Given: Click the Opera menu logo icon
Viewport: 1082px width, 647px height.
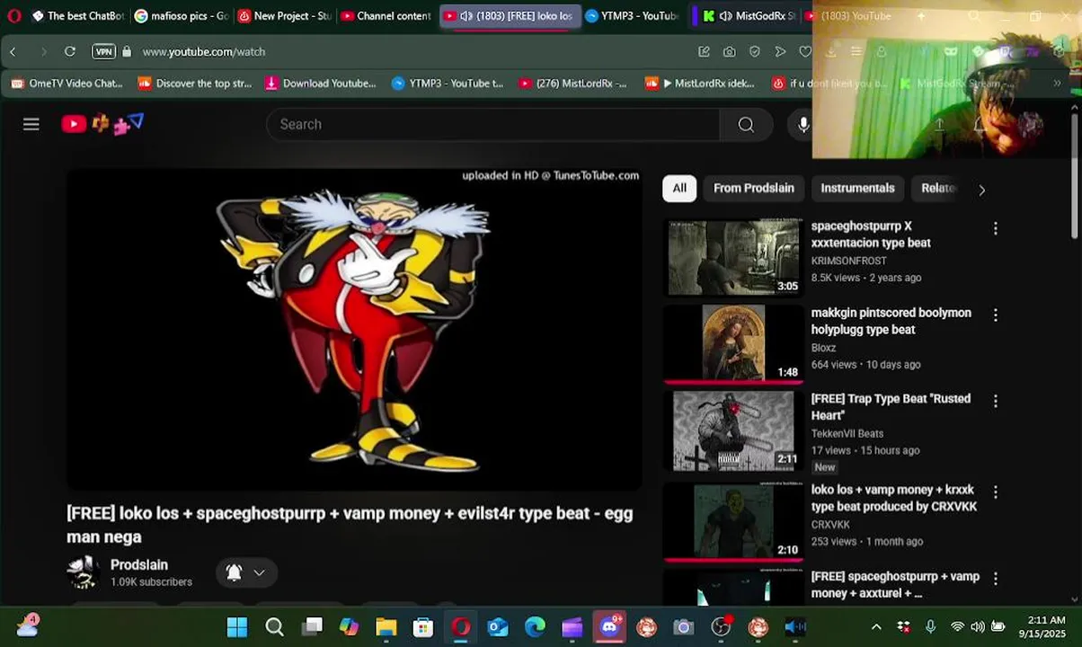Looking at the screenshot, I should (x=13, y=15).
